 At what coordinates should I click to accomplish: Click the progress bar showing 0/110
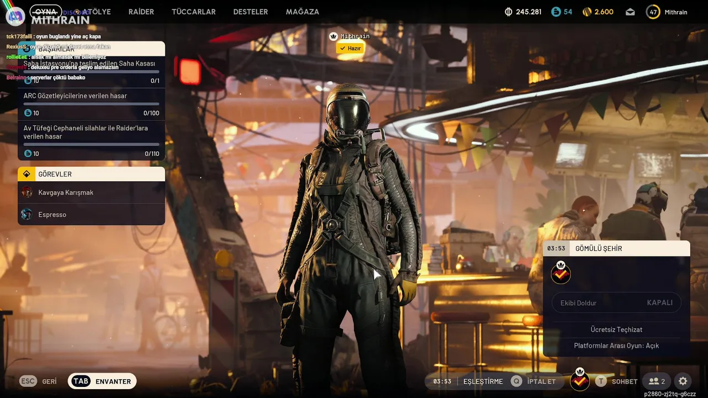[x=91, y=145]
